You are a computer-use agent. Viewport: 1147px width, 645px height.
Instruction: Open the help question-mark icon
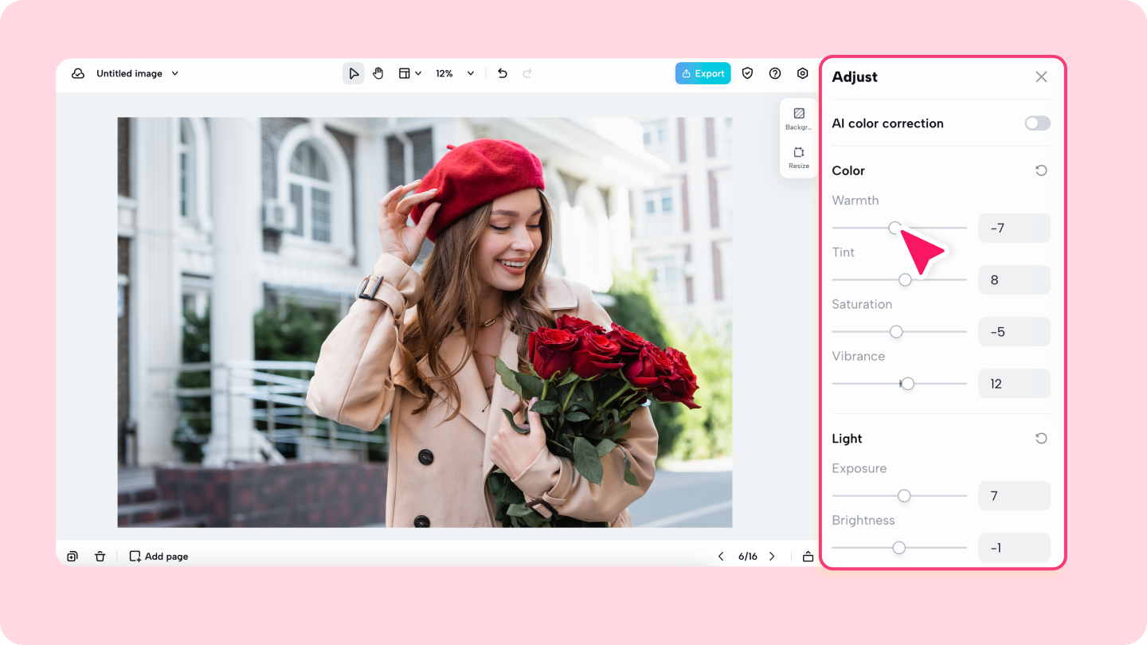tap(774, 72)
